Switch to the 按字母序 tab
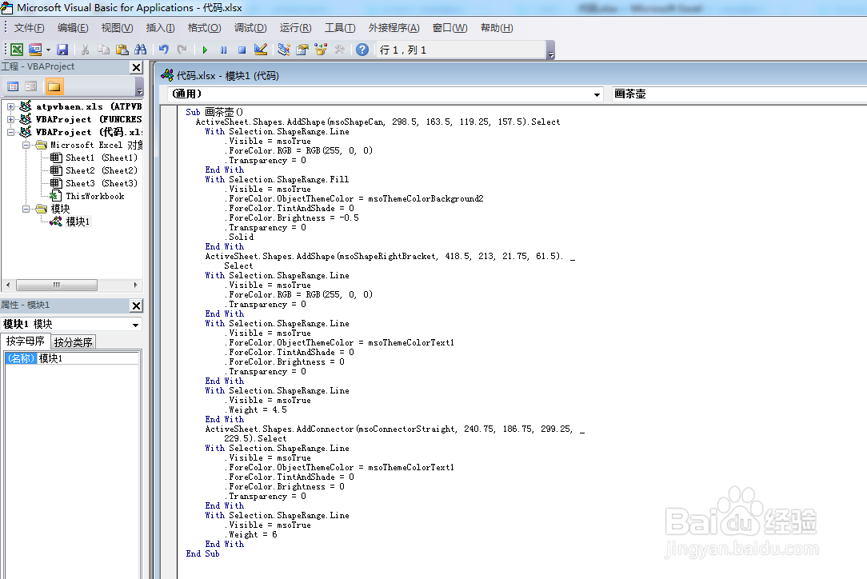Image resolution: width=867 pixels, height=579 pixels. point(26,341)
